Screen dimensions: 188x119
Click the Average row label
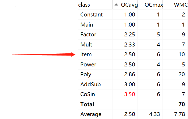91,114
